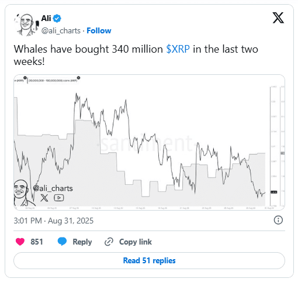Image resolution: width=298 pixels, height=282 pixels.
Task: Open Ali's profile avatar at the top
Action: [x=26, y=25]
